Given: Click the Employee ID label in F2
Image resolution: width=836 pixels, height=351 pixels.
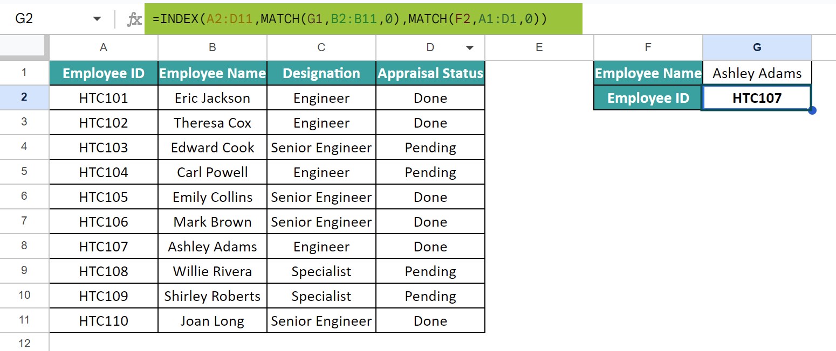Looking at the screenshot, I should pos(648,98).
